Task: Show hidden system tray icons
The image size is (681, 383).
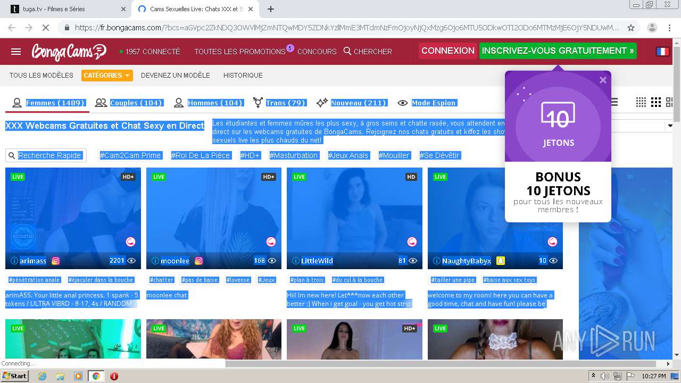Action: coord(593,376)
